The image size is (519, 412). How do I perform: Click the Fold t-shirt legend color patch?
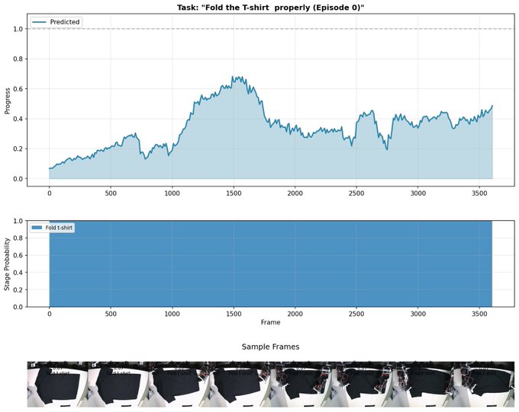click(x=37, y=228)
